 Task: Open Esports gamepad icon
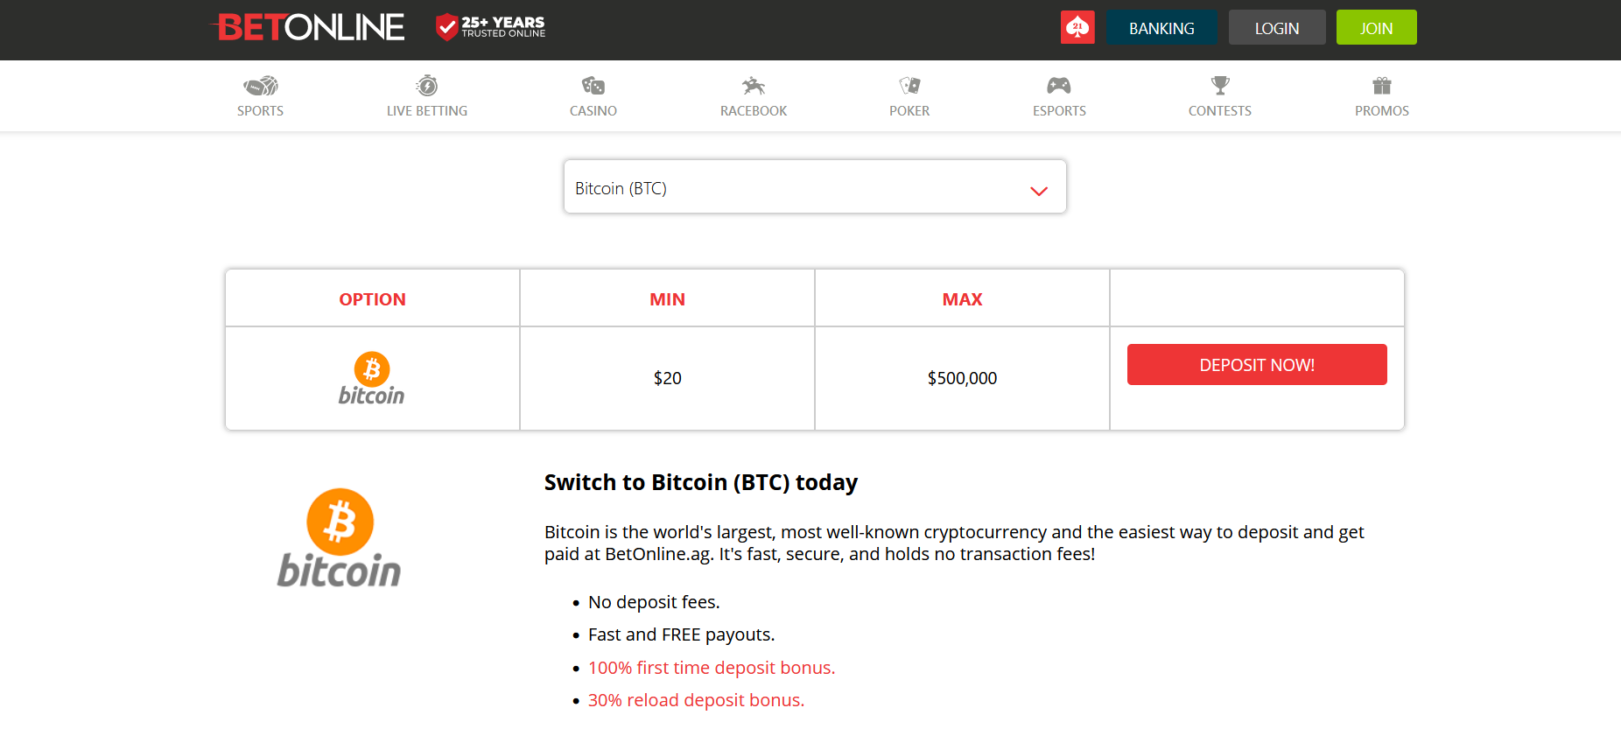pyautogui.click(x=1059, y=86)
